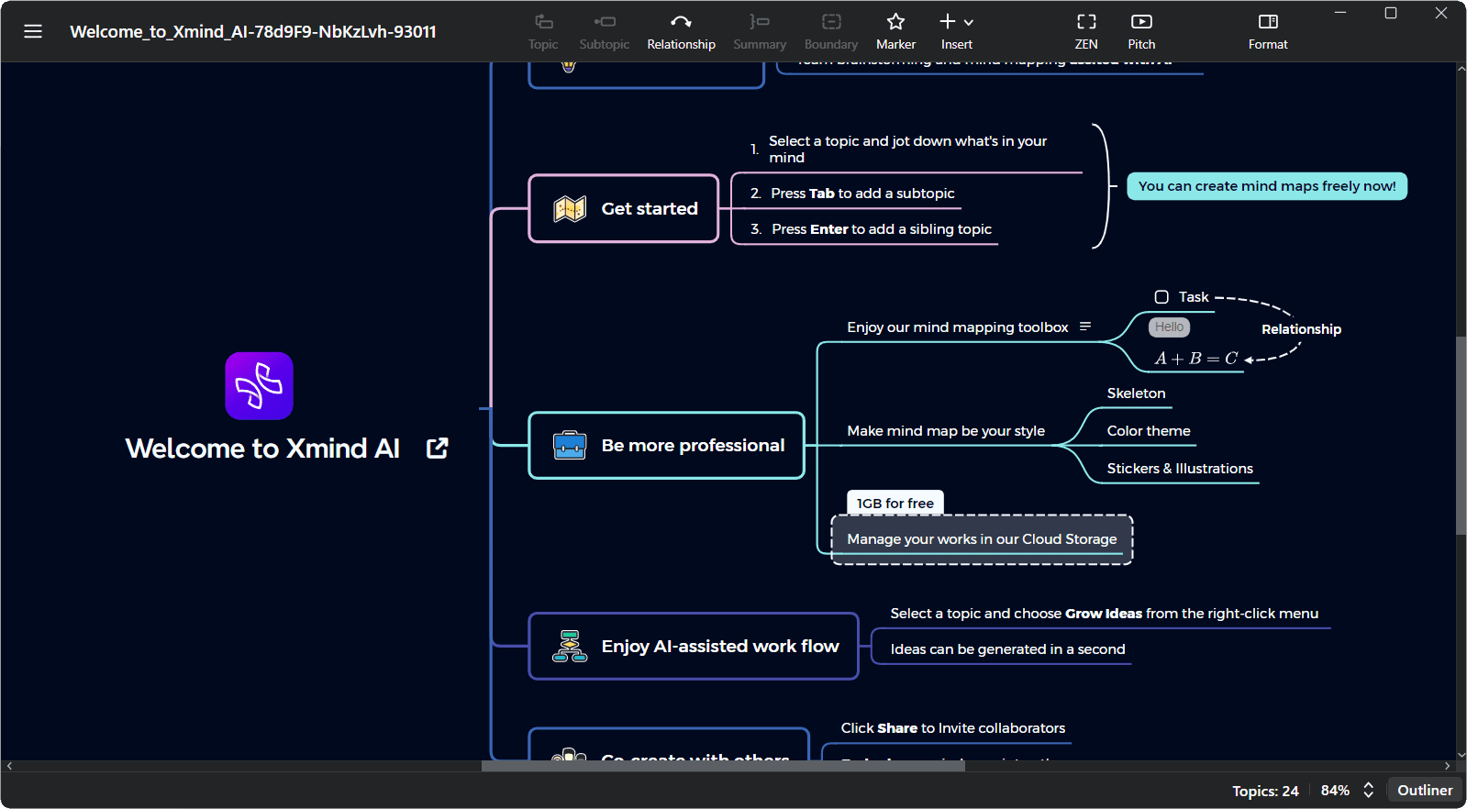Click the map icon in Get started
This screenshot has height=809, width=1467.
tap(570, 209)
